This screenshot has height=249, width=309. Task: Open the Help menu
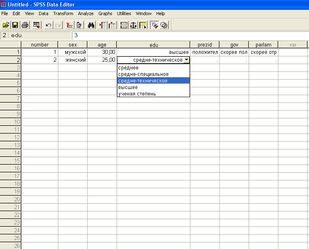click(x=161, y=13)
